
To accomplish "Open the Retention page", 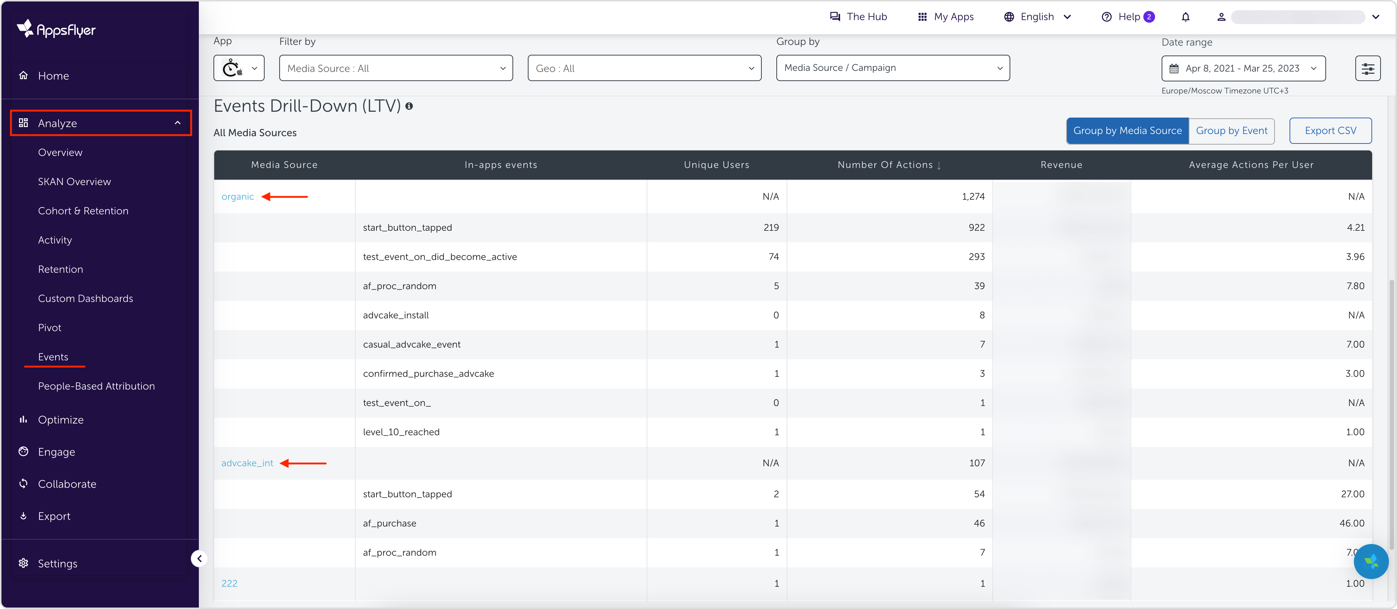I will [60, 269].
